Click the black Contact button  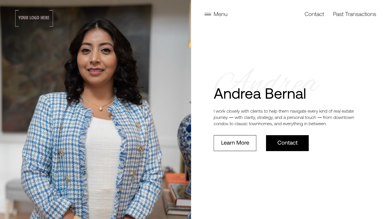(x=287, y=143)
